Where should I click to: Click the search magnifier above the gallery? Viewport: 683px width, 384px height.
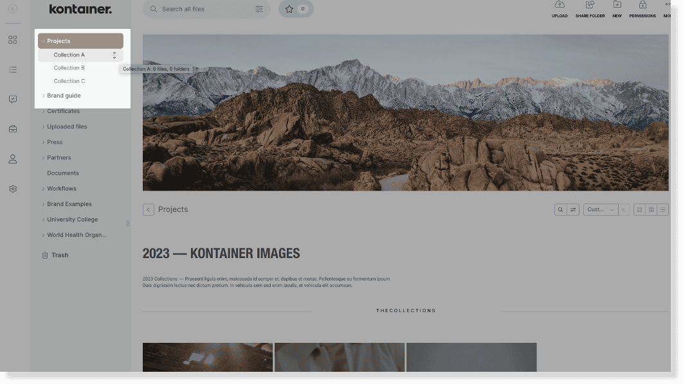click(560, 209)
